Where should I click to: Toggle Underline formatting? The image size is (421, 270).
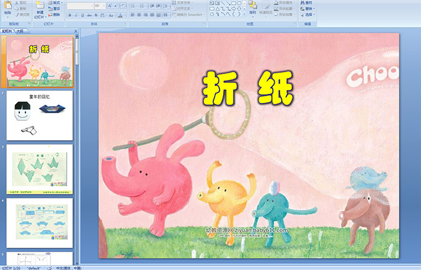point(82,15)
